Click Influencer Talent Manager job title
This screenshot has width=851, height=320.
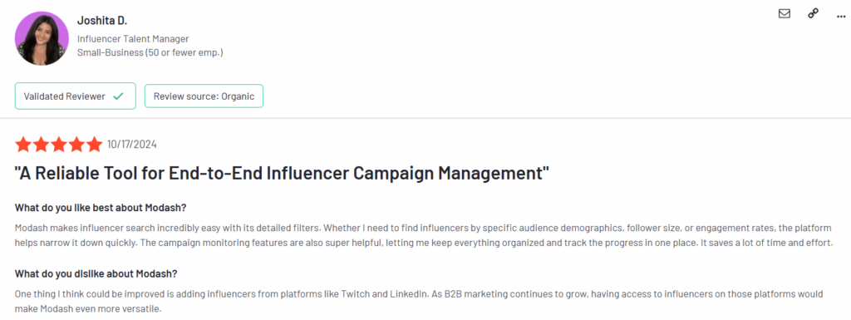pyautogui.click(x=133, y=39)
